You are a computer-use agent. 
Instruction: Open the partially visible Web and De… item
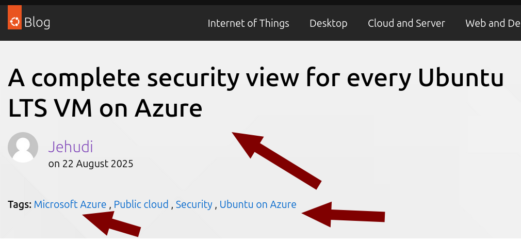(493, 23)
